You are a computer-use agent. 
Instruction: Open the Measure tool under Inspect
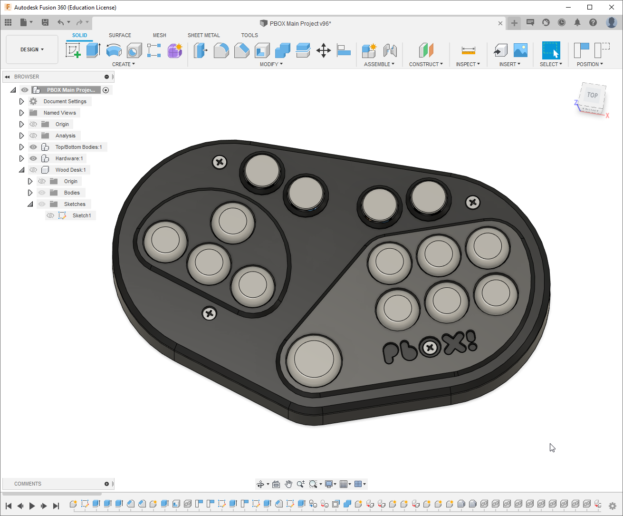coord(468,50)
